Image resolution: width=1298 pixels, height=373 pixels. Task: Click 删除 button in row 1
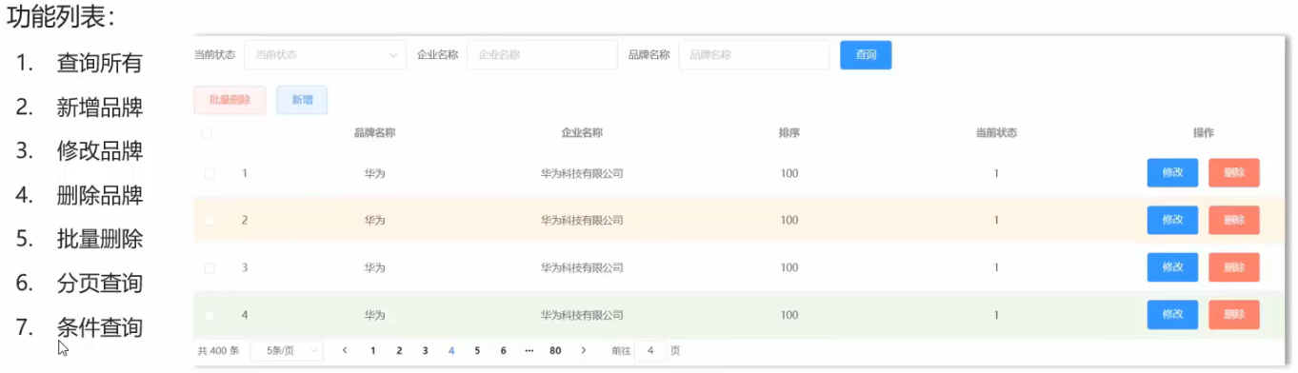(x=1234, y=173)
